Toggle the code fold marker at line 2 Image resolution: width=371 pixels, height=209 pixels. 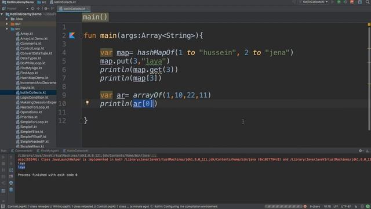pos(81,36)
